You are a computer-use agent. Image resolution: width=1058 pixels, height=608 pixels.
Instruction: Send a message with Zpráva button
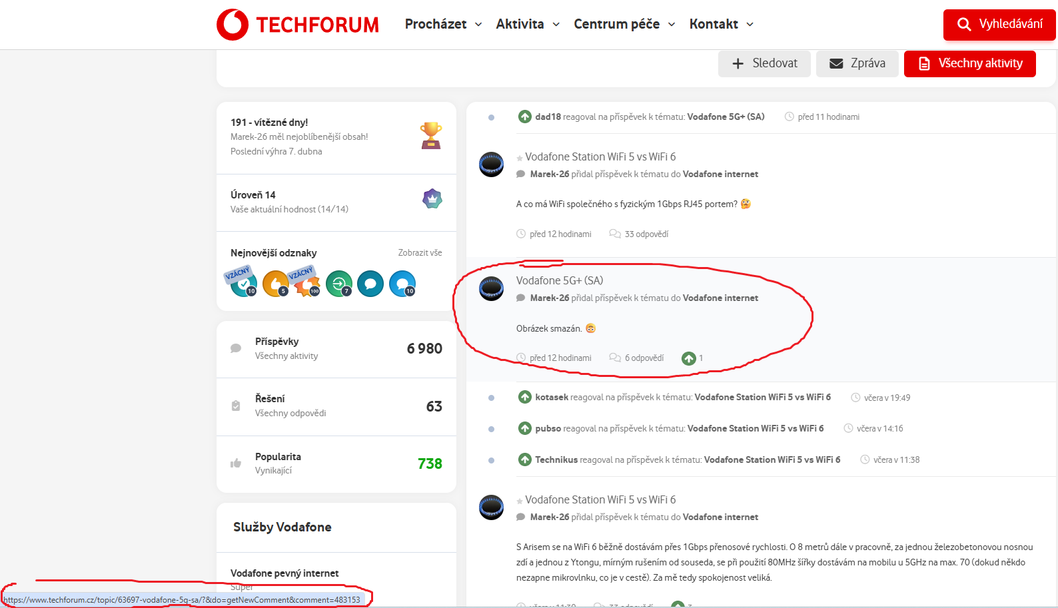point(857,63)
